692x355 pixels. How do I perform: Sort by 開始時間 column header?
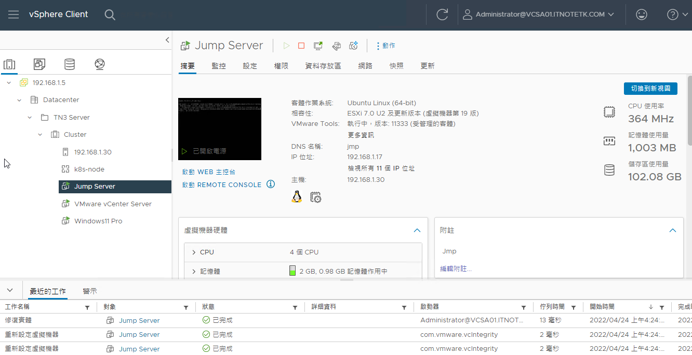click(x=602, y=307)
